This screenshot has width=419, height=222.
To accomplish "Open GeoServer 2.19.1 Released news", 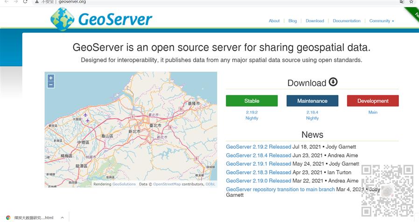I will tap(258, 164).
